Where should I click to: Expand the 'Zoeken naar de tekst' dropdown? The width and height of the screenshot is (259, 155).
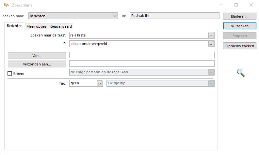[211, 35]
